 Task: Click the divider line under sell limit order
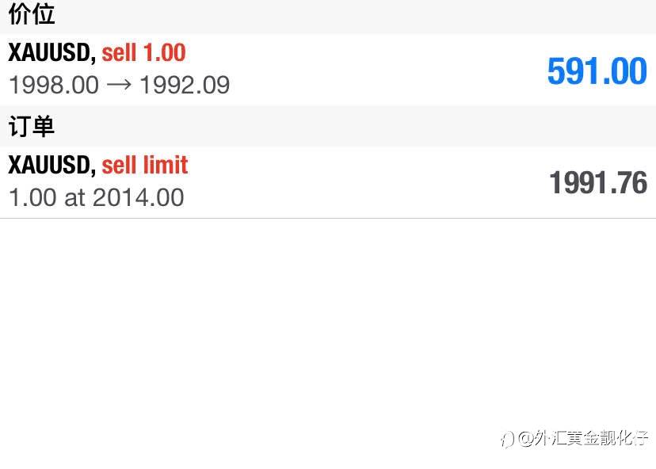coord(328,218)
